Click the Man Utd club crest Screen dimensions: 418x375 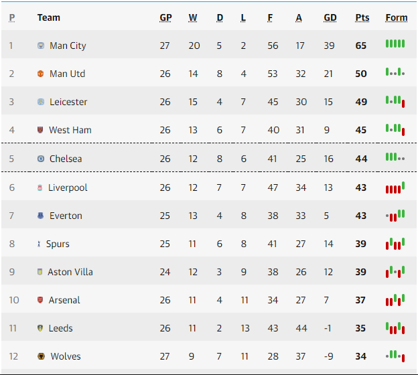(x=40, y=74)
